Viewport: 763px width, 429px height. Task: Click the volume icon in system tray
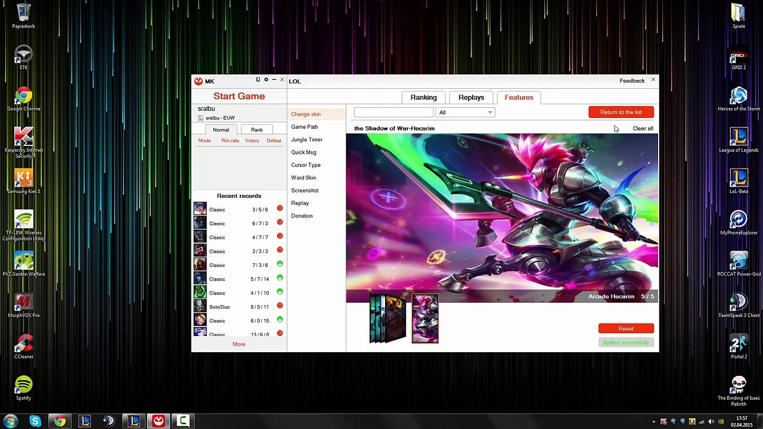coord(711,422)
